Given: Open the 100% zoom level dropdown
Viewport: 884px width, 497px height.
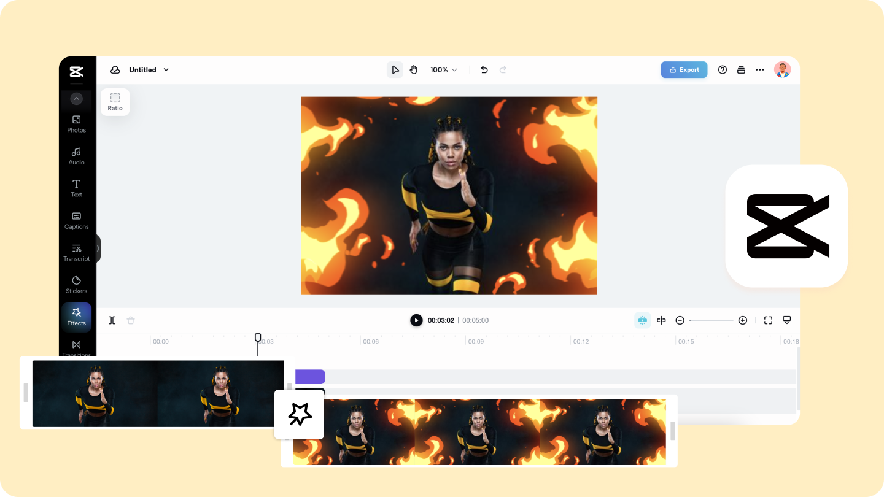Looking at the screenshot, I should coord(444,70).
